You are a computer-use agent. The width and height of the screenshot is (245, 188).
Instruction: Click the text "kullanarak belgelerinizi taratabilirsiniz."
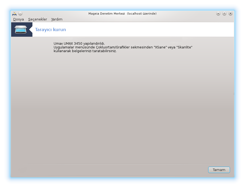(85, 51)
